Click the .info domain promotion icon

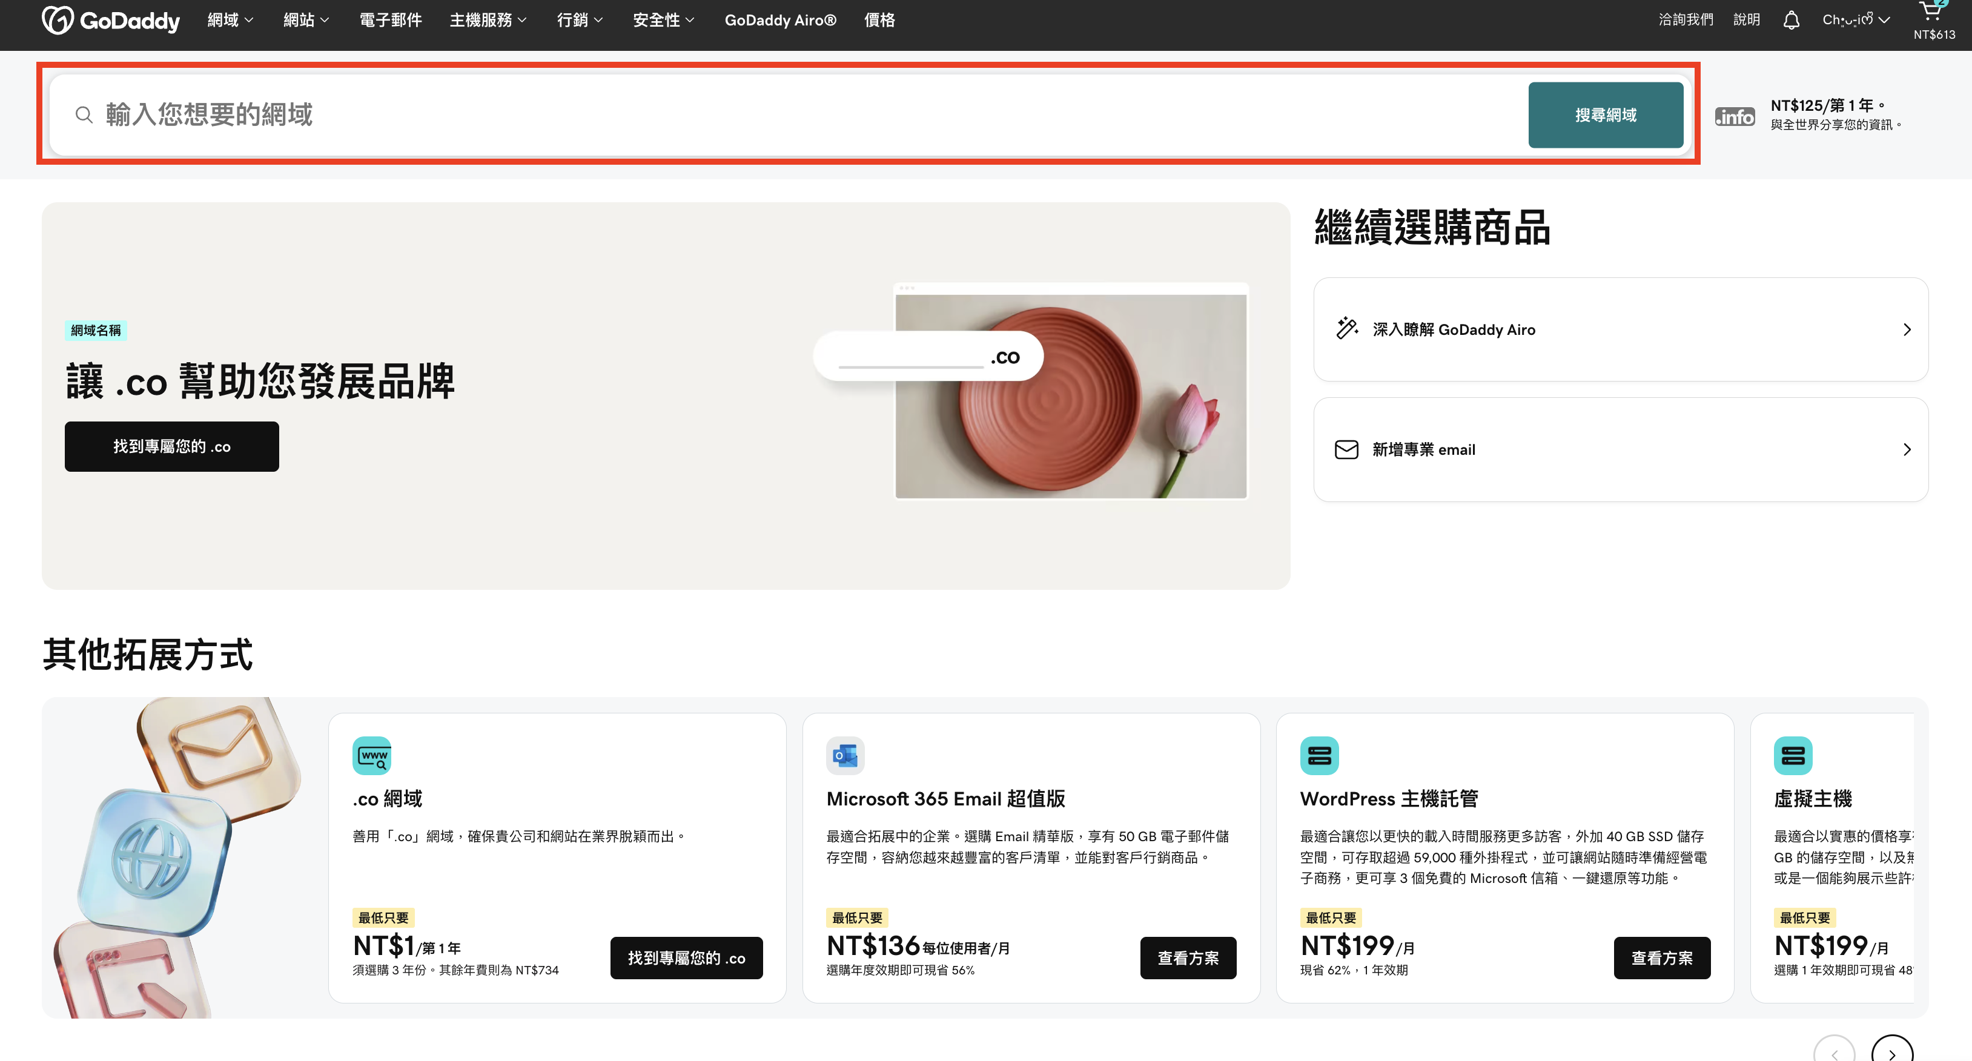point(1734,116)
